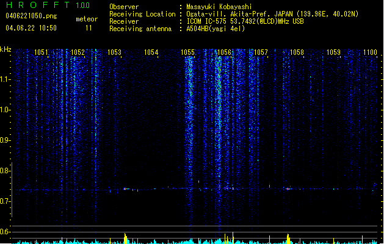Click the bright meteor echo after 1053

126,189
